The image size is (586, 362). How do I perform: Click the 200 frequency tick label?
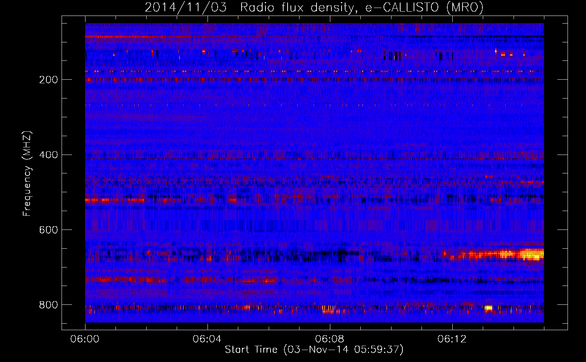click(49, 80)
